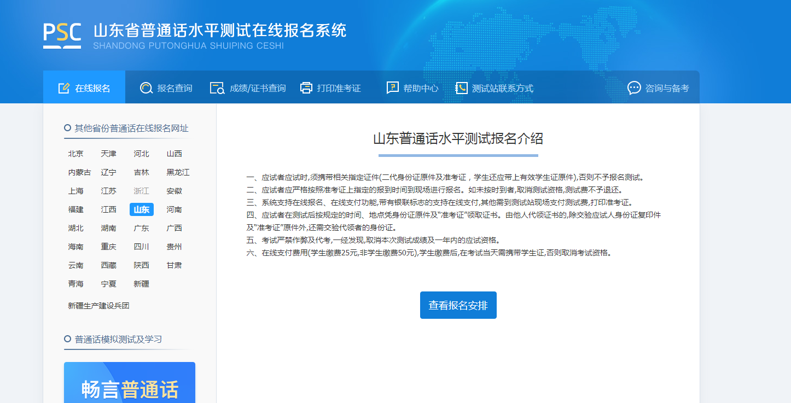The height and width of the screenshot is (403, 791).
Task: Select the 辽宁 province link
Action: click(109, 172)
